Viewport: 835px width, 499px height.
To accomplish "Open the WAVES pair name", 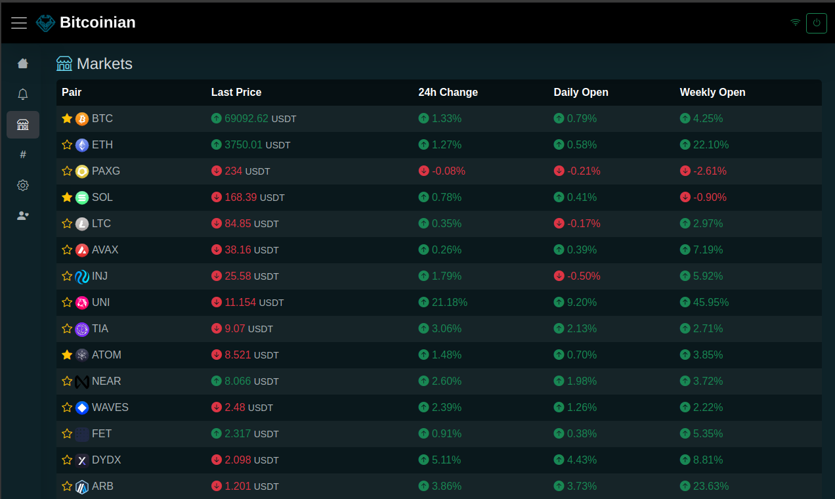I will pos(110,408).
